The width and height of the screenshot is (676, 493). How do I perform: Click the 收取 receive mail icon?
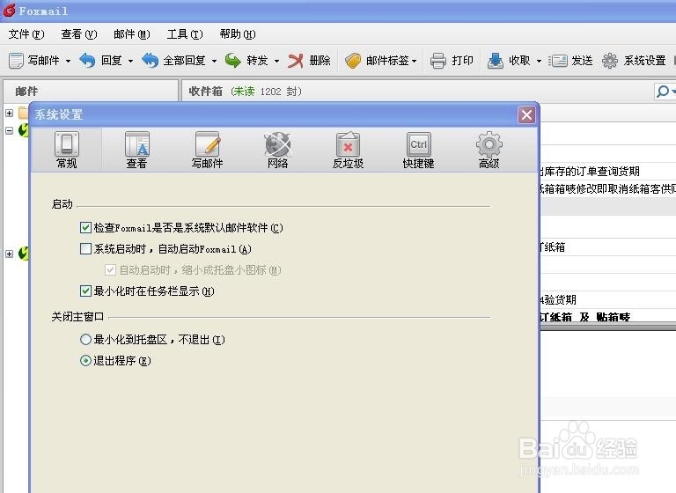495,61
